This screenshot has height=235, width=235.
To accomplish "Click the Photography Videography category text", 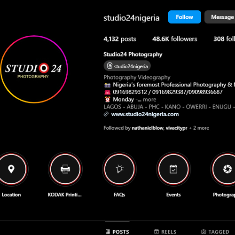I will [x=137, y=77].
